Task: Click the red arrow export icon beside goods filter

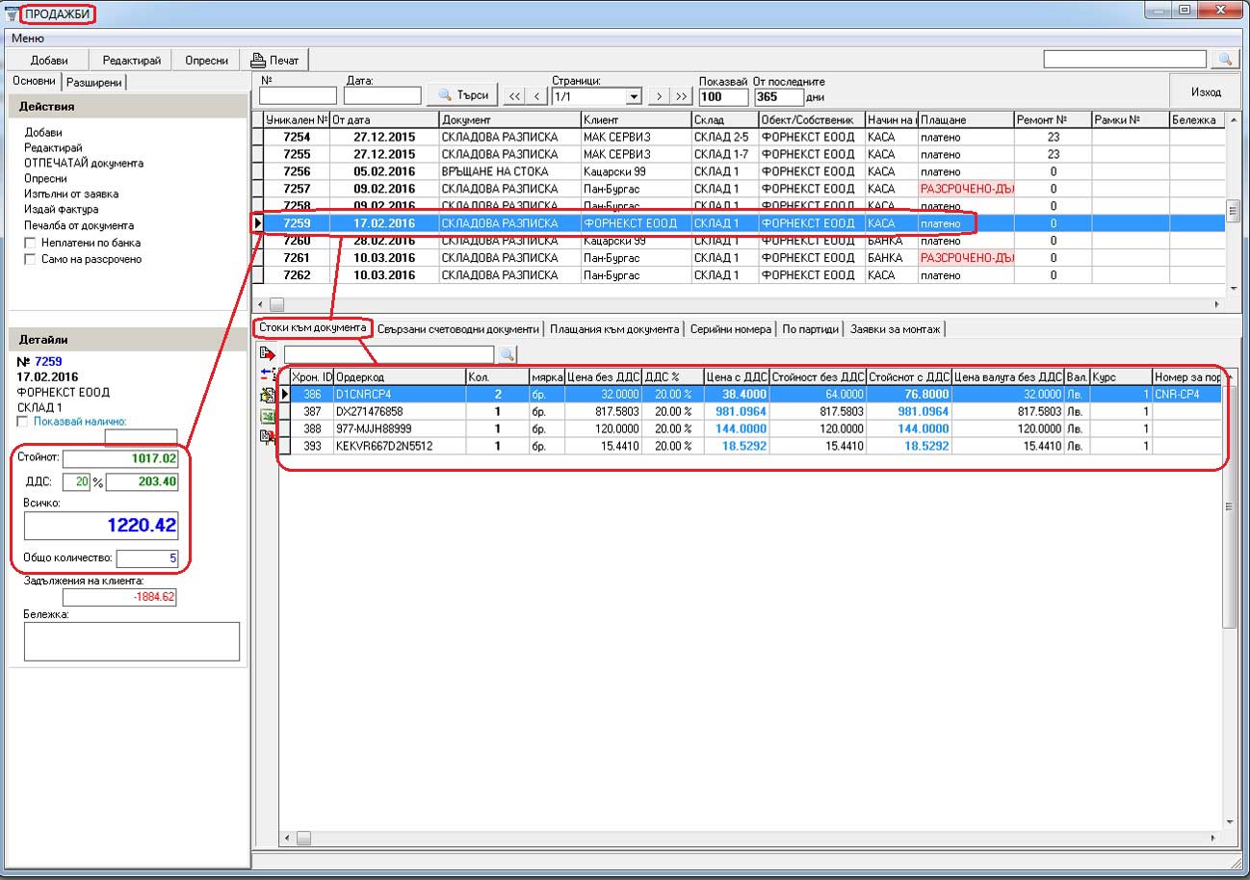Action: (268, 353)
